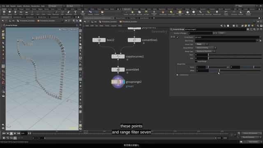
Task: Click the stop playback button
Action: click(11, 133)
